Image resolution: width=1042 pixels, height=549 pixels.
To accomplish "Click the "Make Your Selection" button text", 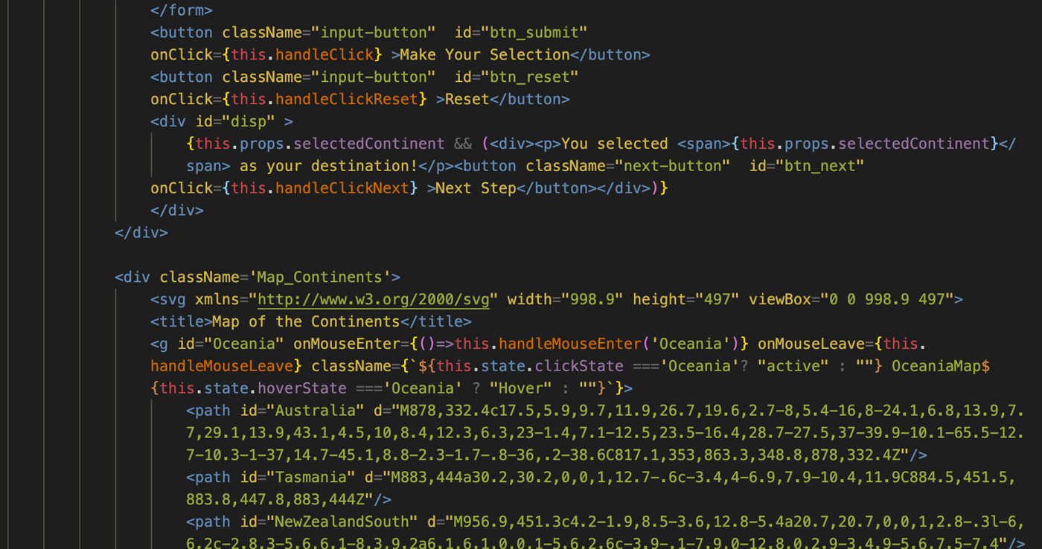I will tap(485, 55).
